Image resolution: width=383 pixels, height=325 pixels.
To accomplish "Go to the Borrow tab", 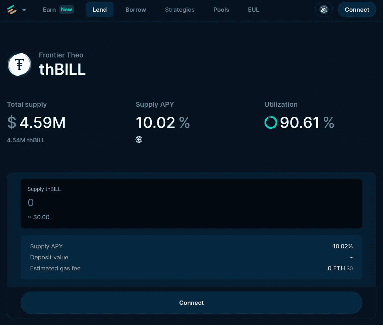I will [136, 10].
